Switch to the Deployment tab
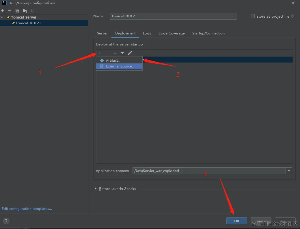300x229 pixels. click(125, 33)
